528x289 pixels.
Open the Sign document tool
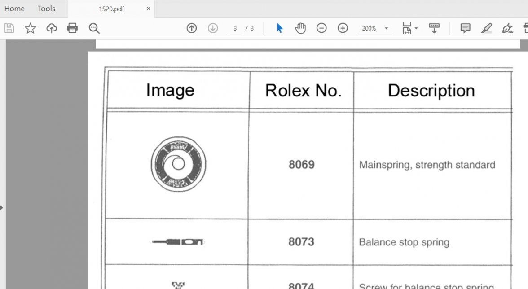[507, 28]
